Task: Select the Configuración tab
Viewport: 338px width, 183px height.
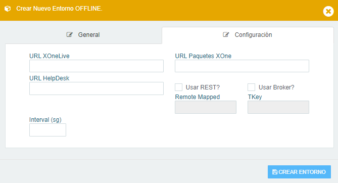Action: tap(248, 35)
